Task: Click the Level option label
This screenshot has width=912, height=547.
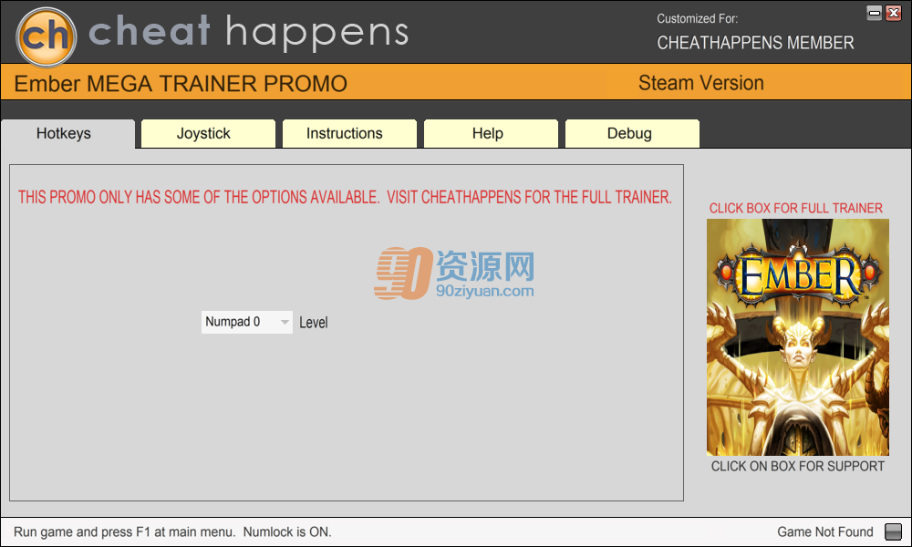Action: (314, 323)
